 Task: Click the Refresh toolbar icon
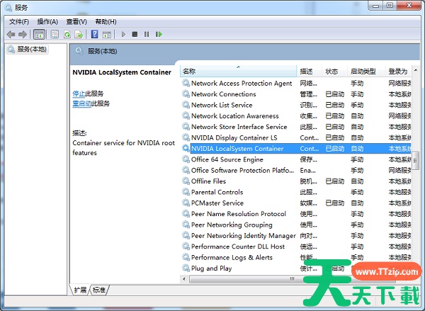(x=68, y=34)
